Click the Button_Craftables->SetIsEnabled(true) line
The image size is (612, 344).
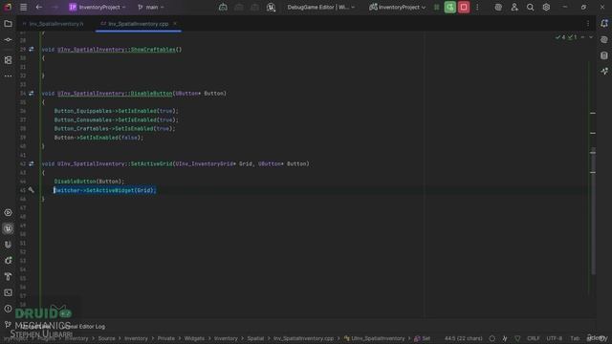pos(115,128)
